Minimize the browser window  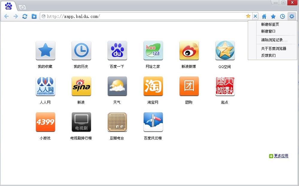276,3
